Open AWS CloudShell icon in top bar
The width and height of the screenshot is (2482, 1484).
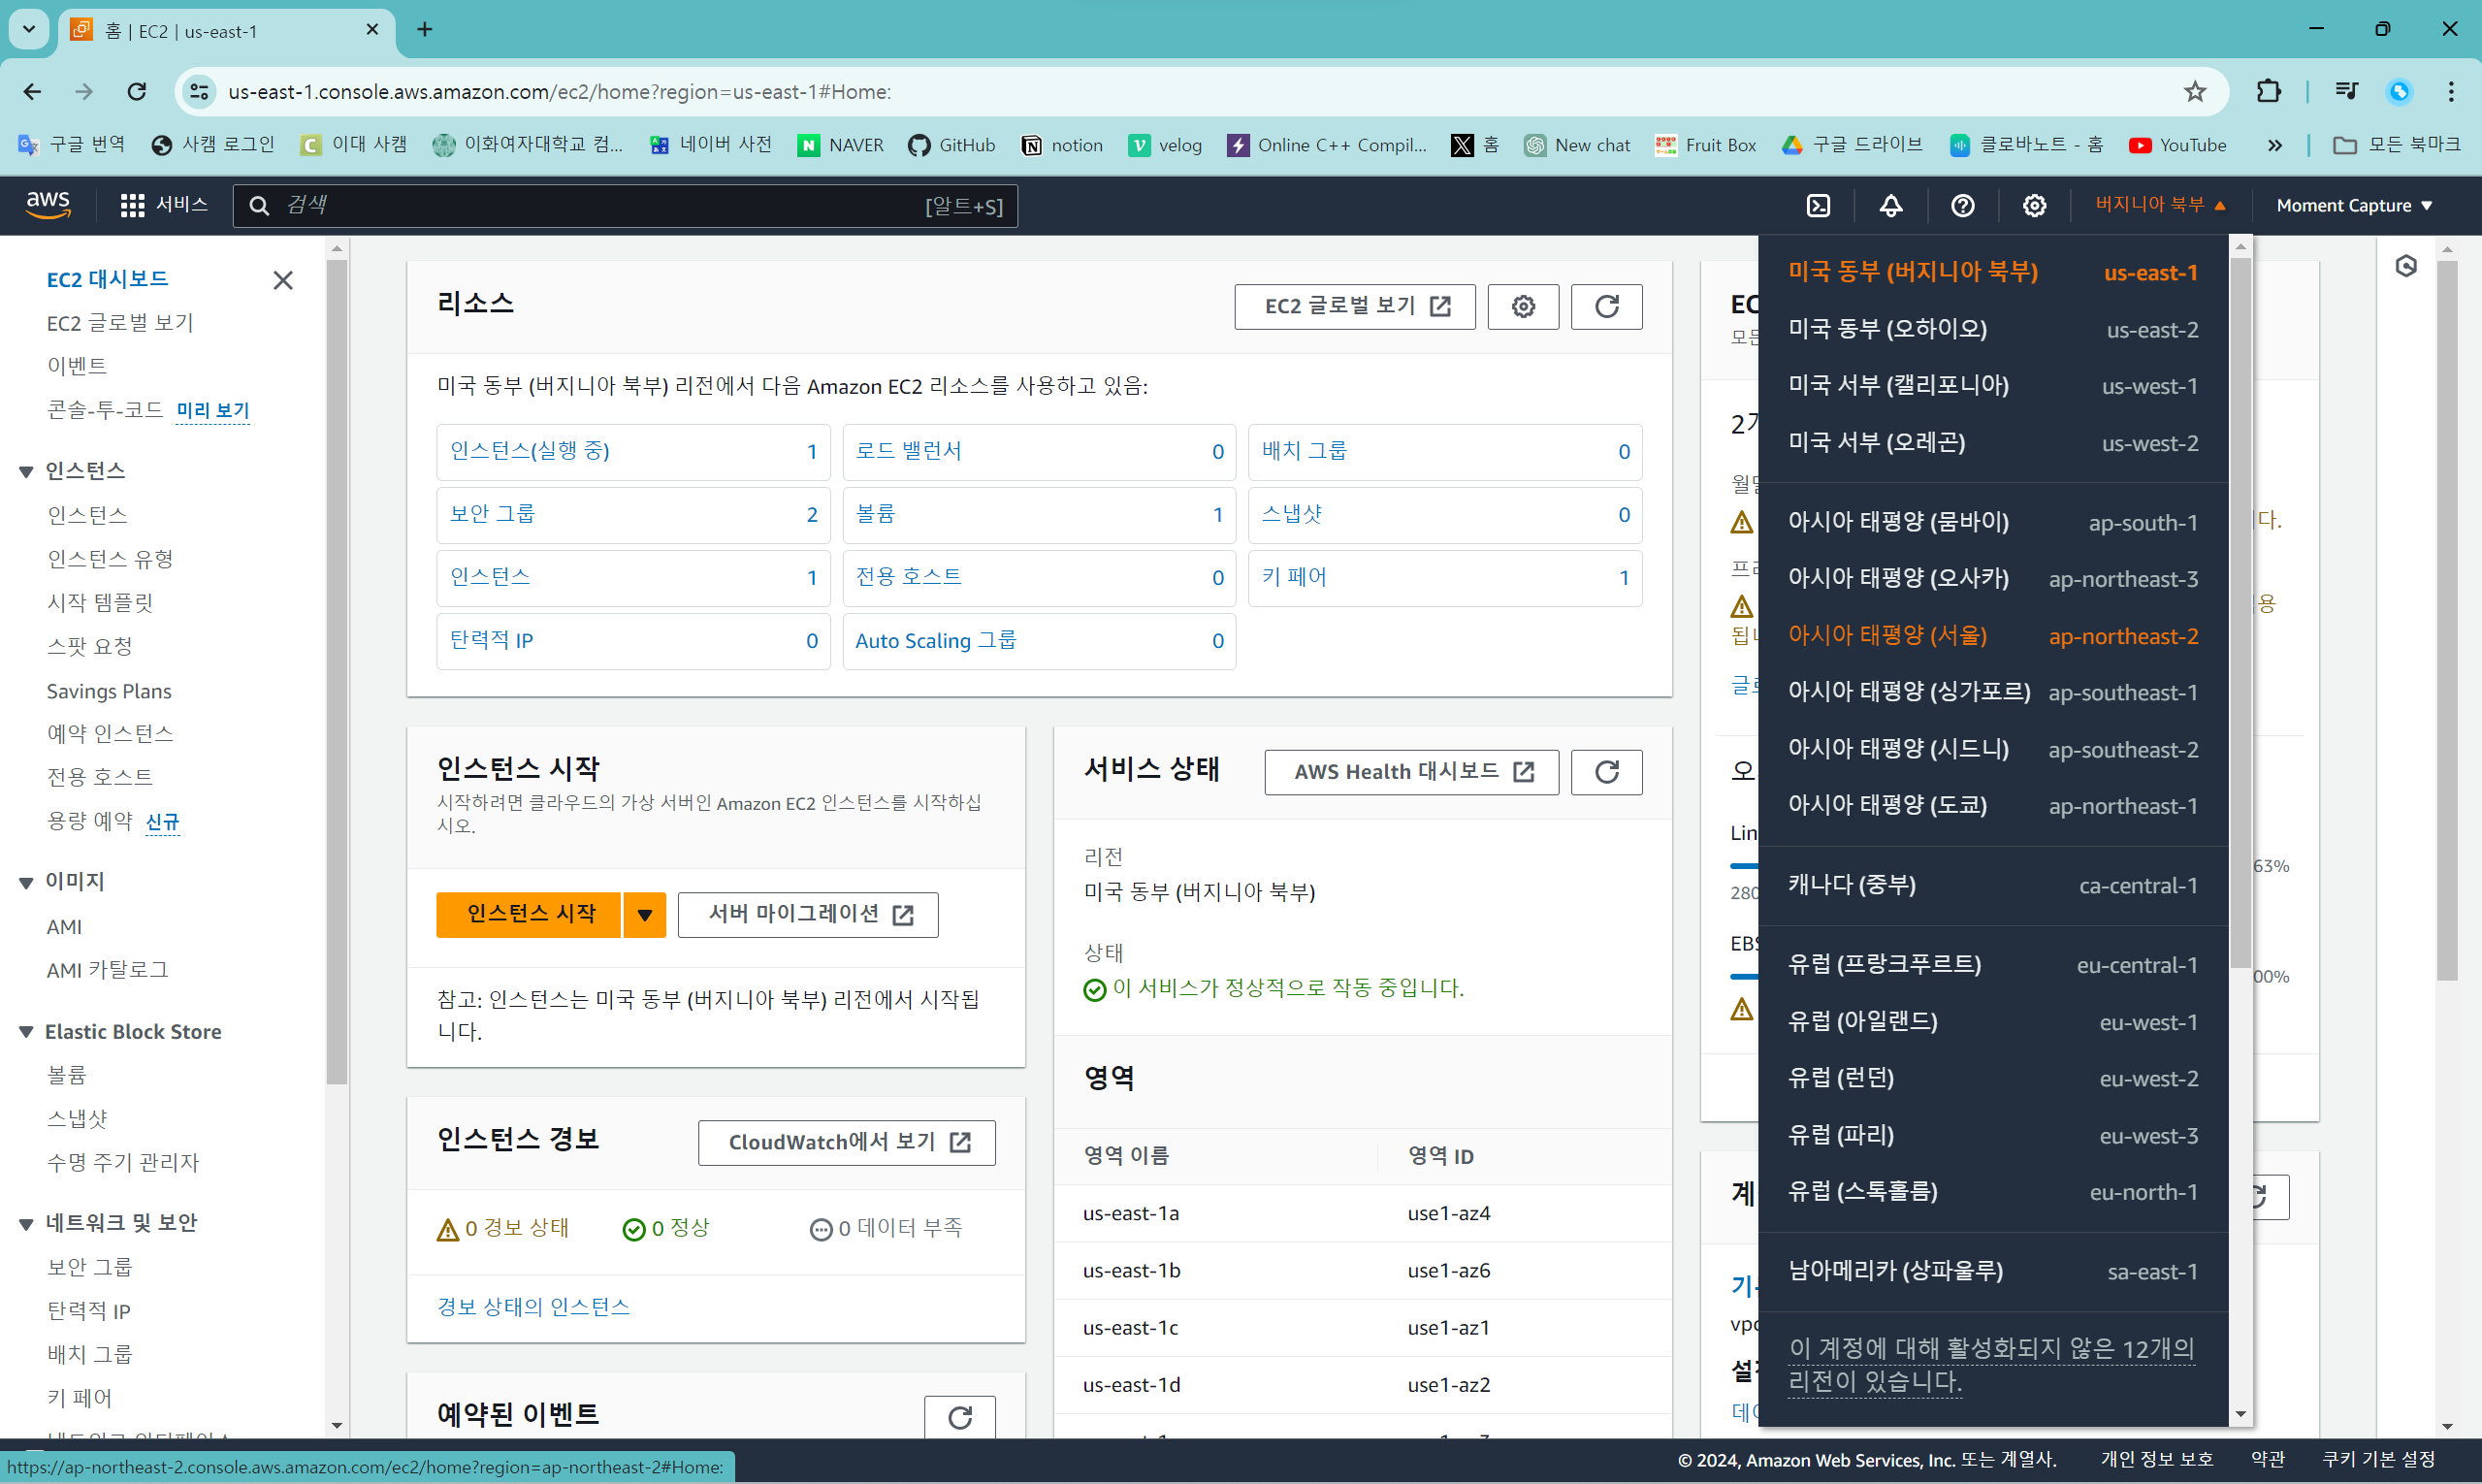click(1818, 205)
